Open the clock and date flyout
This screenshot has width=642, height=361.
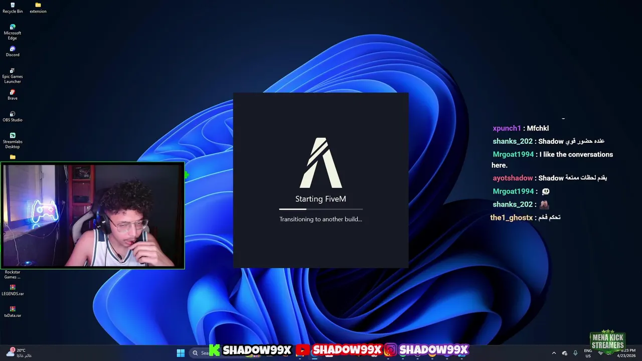(626, 353)
